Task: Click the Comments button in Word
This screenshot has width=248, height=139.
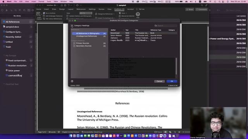Action: (x=201, y=9)
